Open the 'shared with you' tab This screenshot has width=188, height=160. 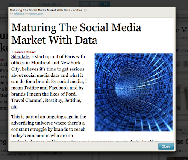[x=50, y=5]
